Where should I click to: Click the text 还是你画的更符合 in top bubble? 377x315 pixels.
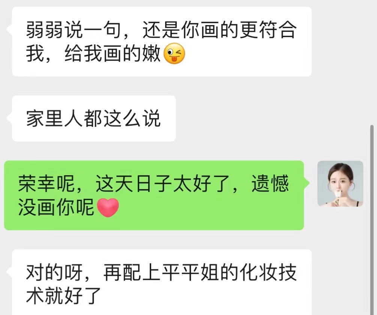220,30
